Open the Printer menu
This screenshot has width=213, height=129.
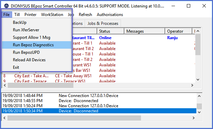coord(31,15)
